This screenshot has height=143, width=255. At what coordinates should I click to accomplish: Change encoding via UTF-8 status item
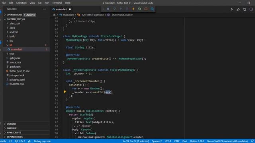[168, 141]
